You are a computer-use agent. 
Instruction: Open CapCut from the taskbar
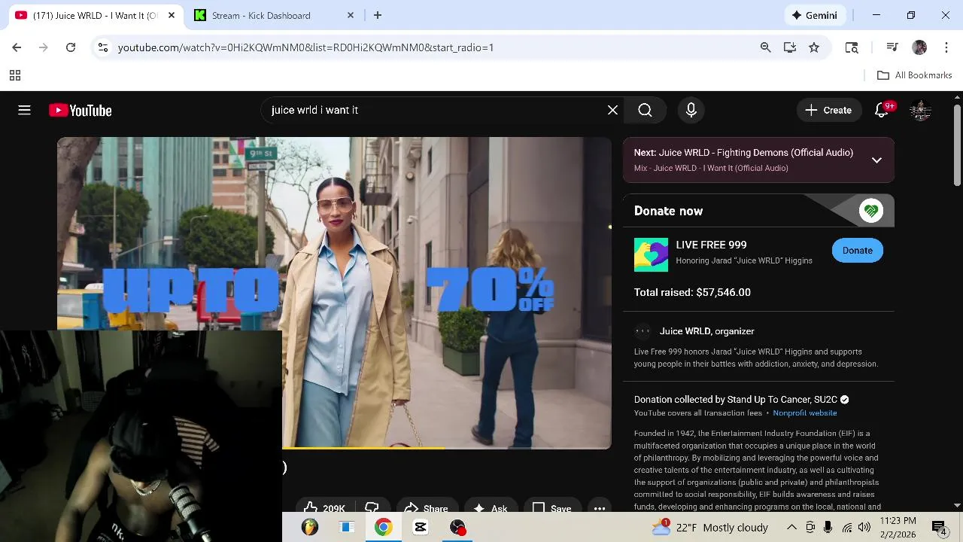pos(421,528)
